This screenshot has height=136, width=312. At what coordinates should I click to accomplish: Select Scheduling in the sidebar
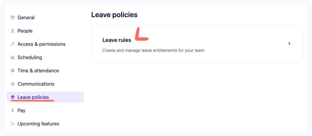[x=30, y=57]
